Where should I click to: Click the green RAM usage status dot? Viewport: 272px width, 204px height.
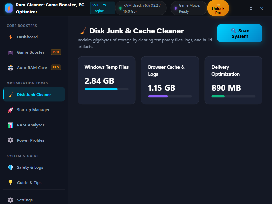click(120, 8)
